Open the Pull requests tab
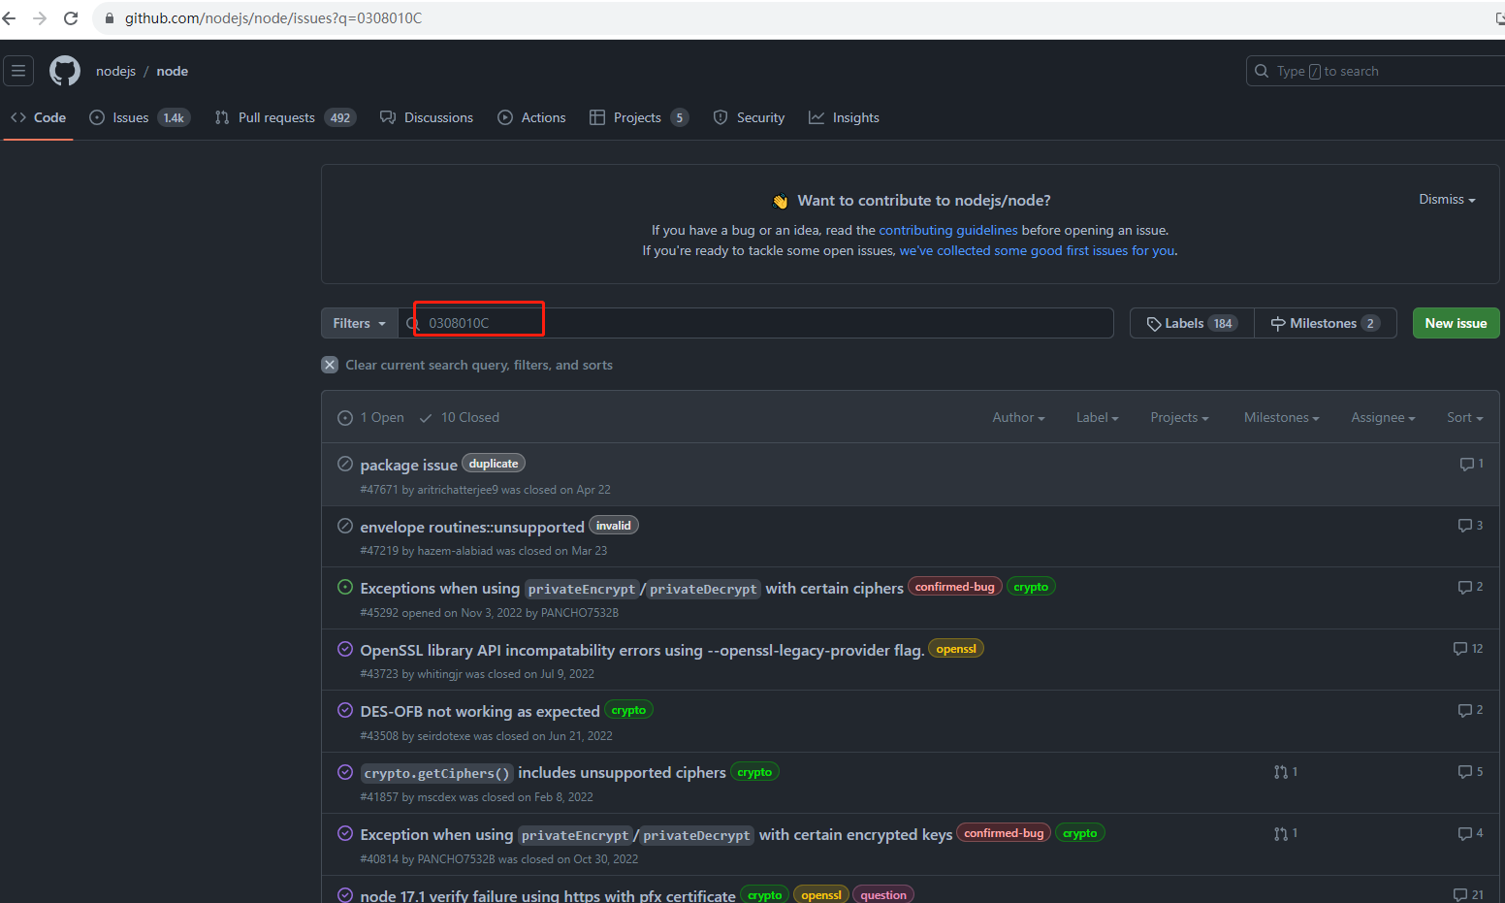Viewport: 1505px width, 903px height. 285,117
